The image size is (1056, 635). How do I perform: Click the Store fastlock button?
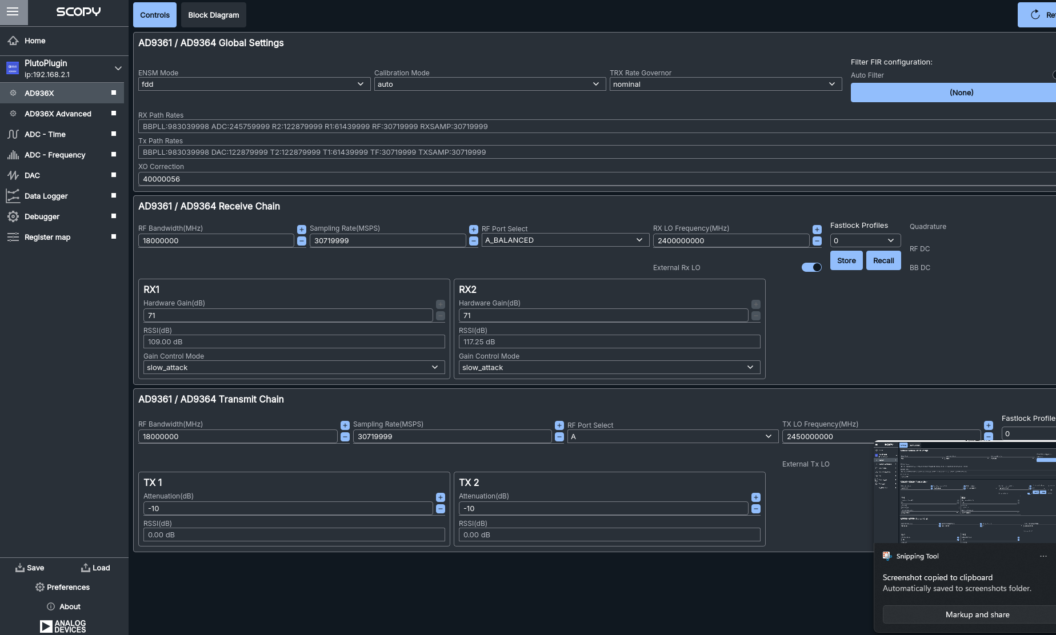point(846,260)
